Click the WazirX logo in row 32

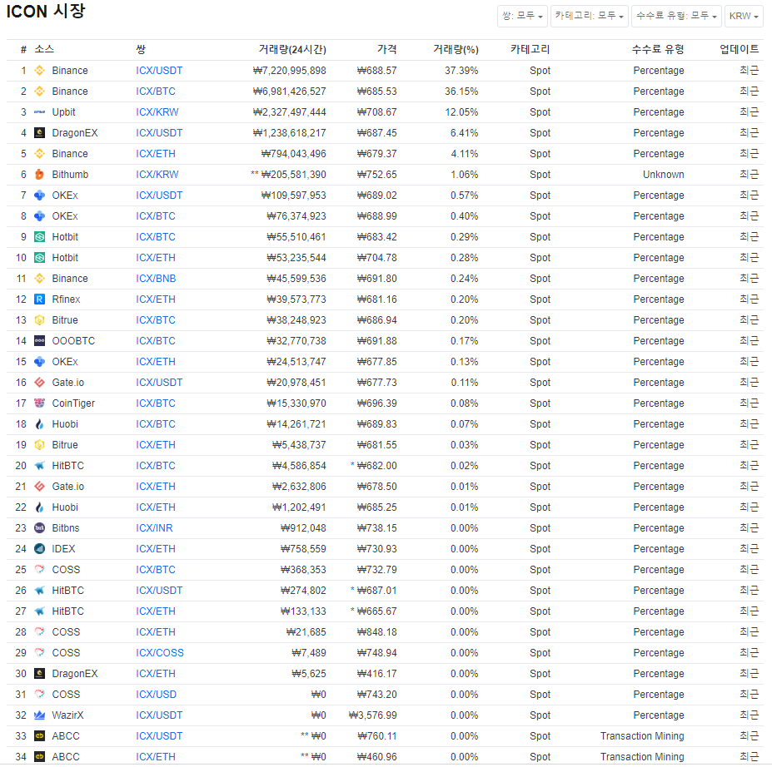(x=39, y=715)
